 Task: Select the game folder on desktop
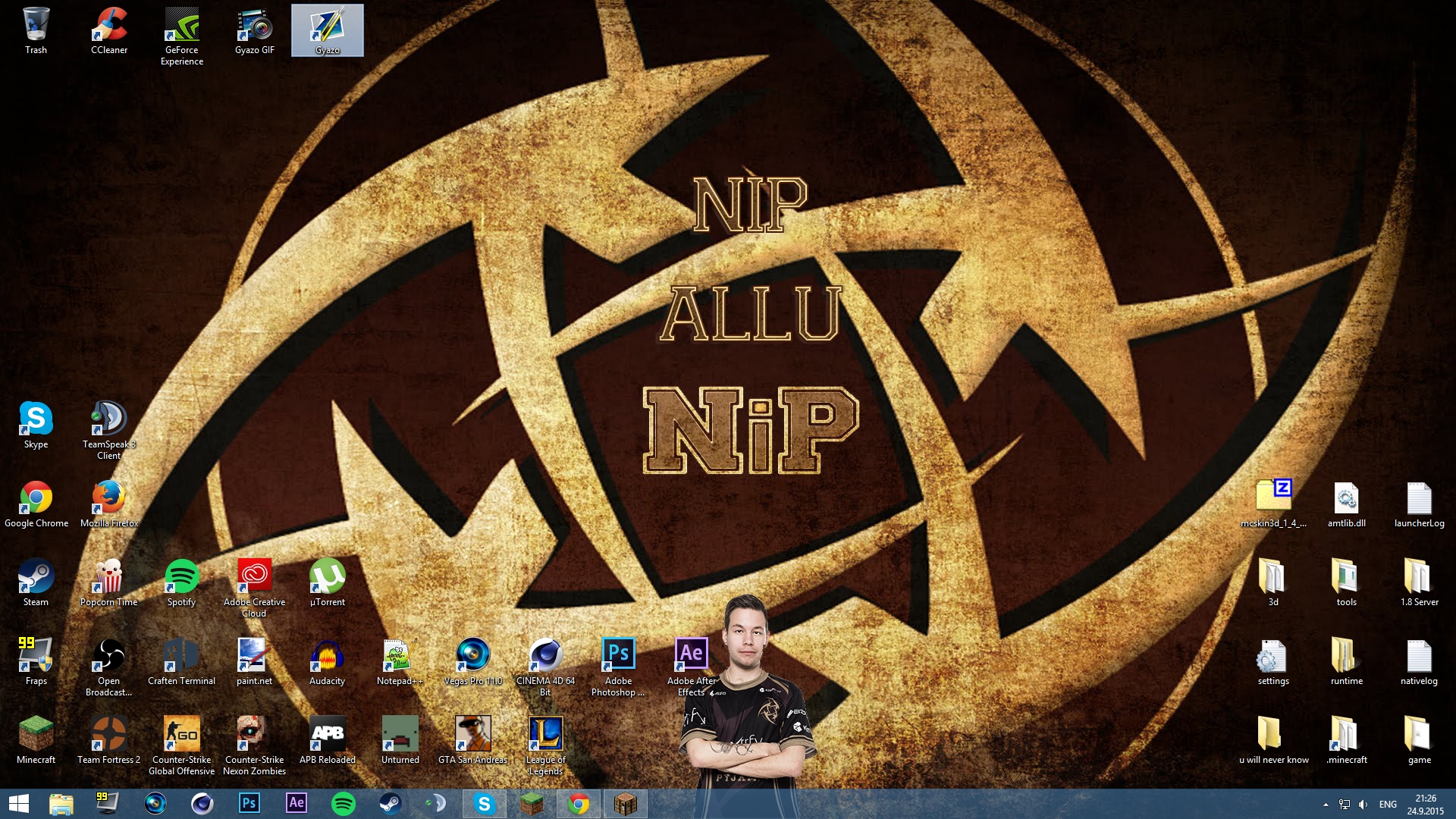1420,740
